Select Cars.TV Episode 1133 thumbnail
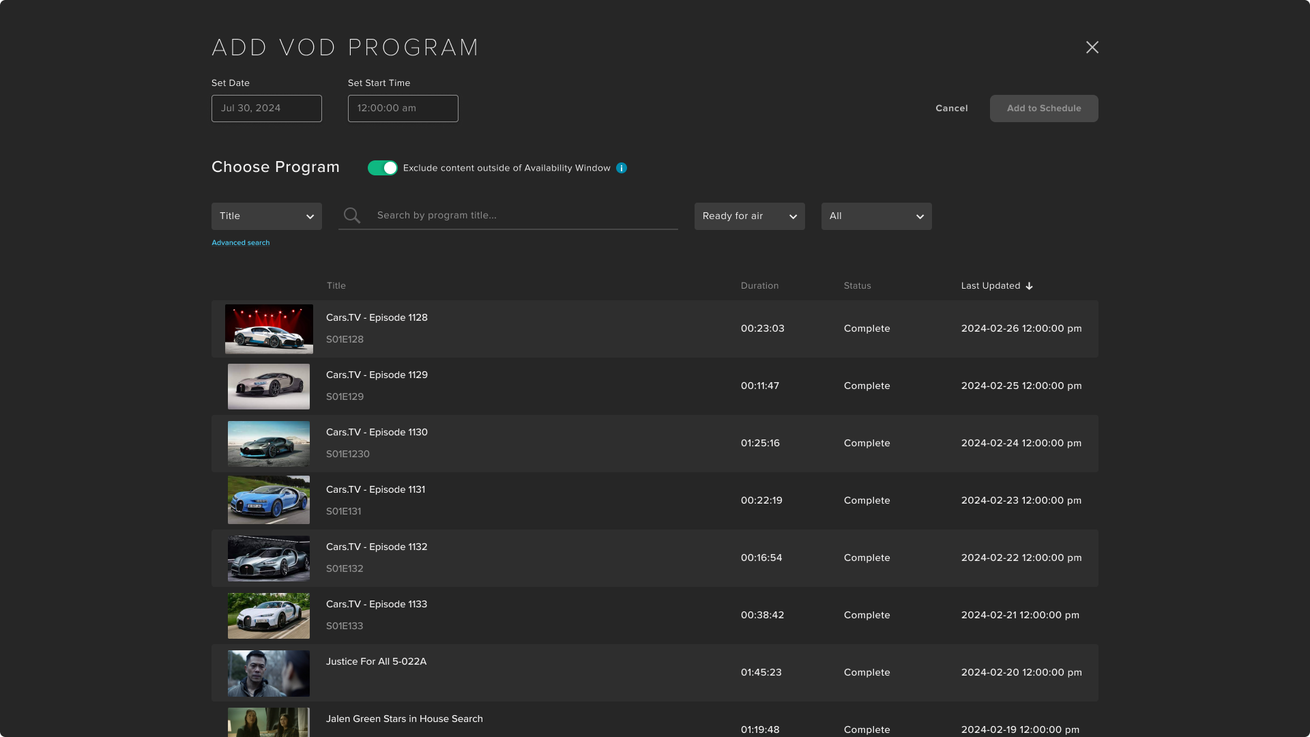This screenshot has height=737, width=1310. click(x=269, y=616)
